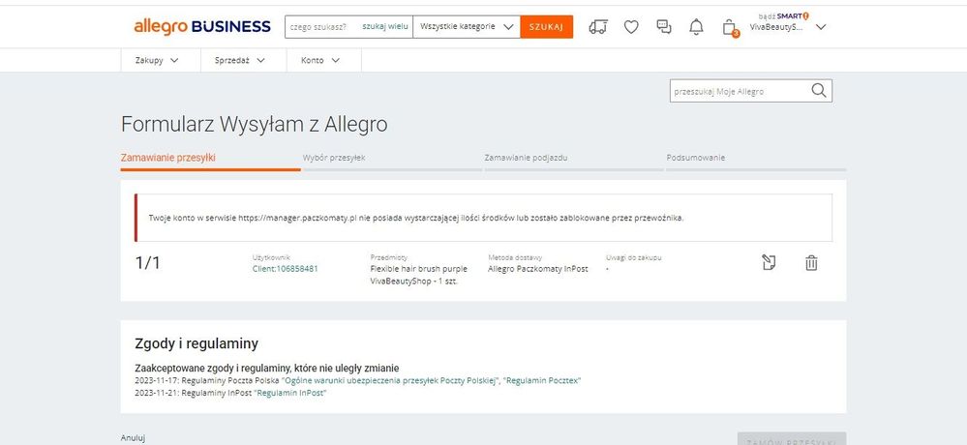Click the error message about manager.paczkomaty.pl

pos(416,218)
